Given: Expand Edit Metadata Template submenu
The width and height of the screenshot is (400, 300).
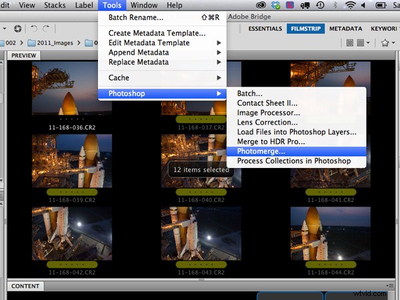Looking at the screenshot, I should pos(162,43).
